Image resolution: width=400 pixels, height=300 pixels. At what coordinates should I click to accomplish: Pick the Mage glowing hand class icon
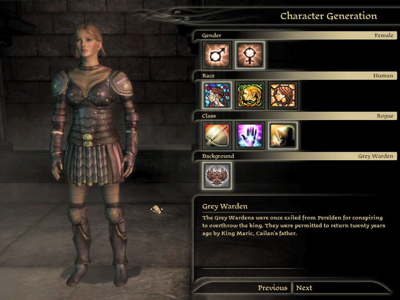pyautogui.click(x=250, y=136)
